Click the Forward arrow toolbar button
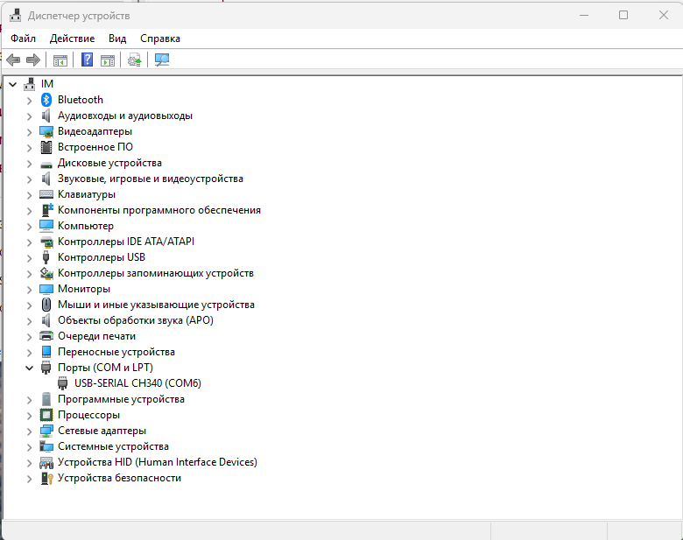Image resolution: width=683 pixels, height=540 pixels. [x=33, y=60]
